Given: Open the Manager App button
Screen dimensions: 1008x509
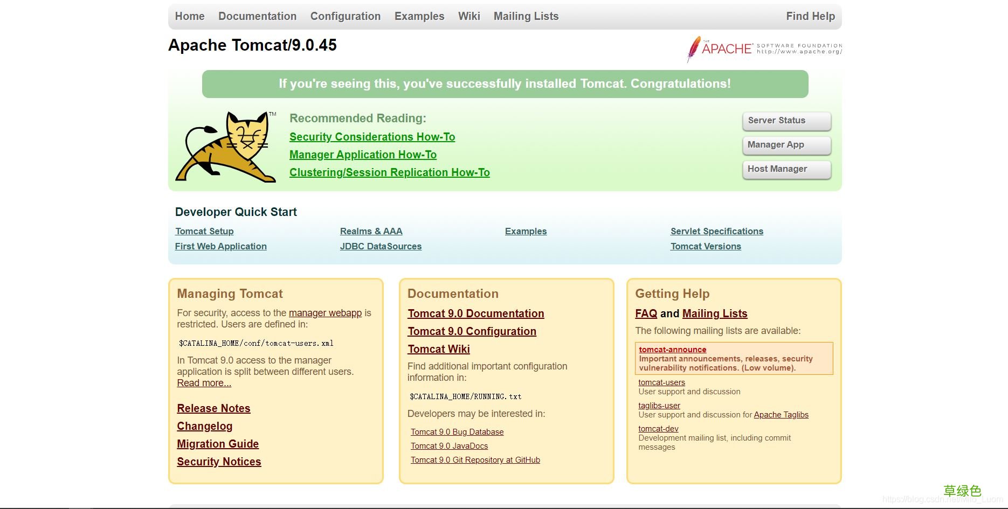Looking at the screenshot, I should tap(786, 145).
